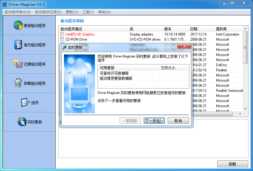The width and height of the screenshot is (253, 171).
Task: Click the 取消 button in dialog
Action: (178, 120)
